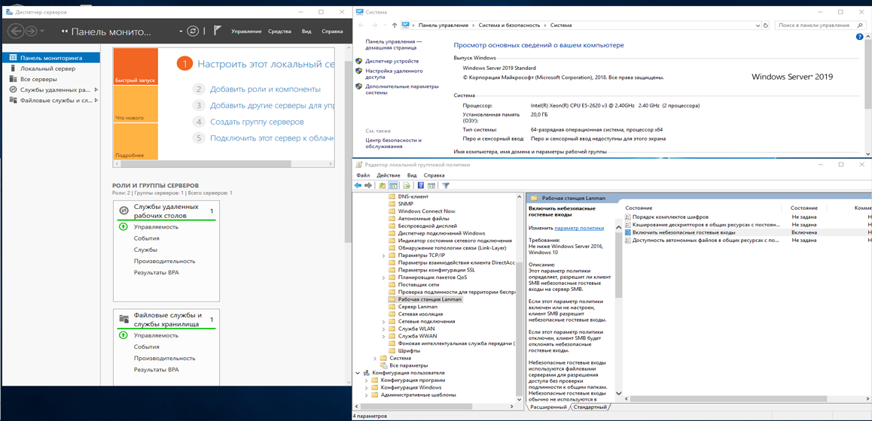Select Локальный сервер in the sidebar
872x421 pixels.
point(48,68)
